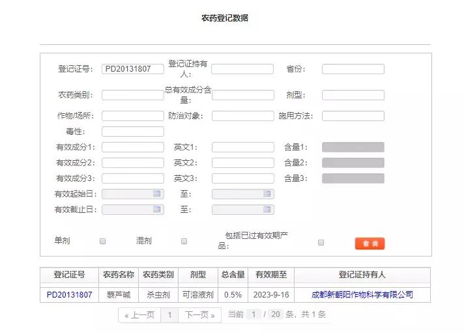Click the orange 查询 button
Image resolution: width=464 pixels, height=334 pixels.
370,244
